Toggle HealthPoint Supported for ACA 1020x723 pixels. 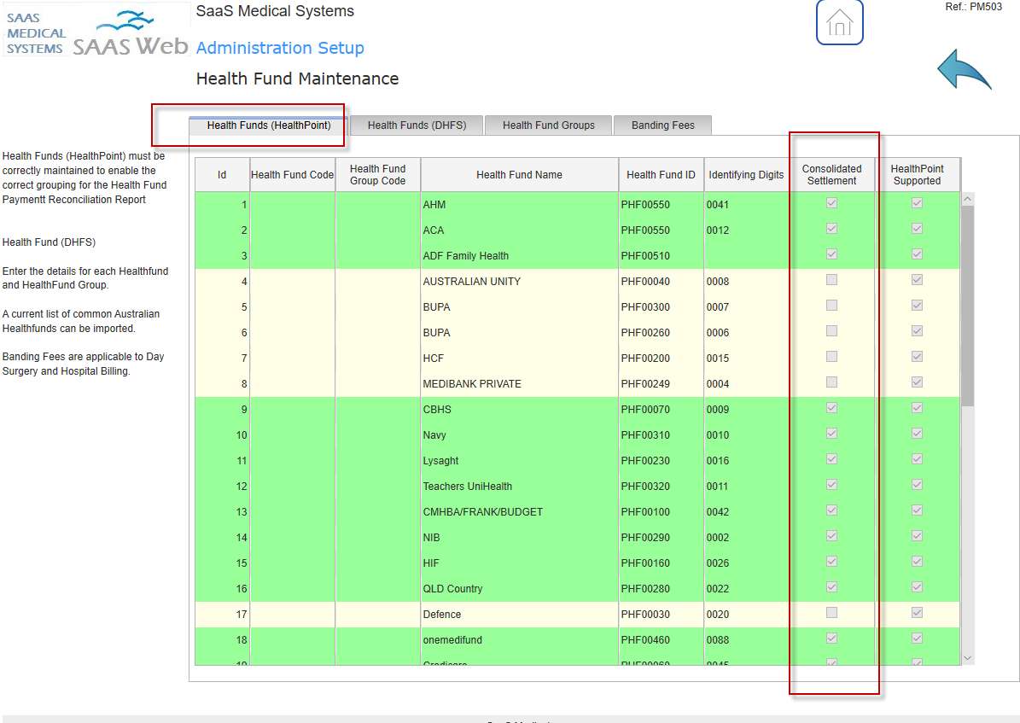pos(917,229)
